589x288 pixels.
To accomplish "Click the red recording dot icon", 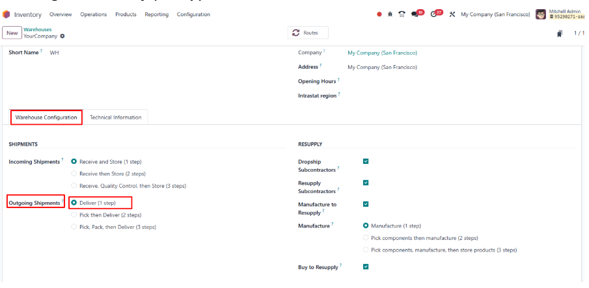I will (x=379, y=14).
